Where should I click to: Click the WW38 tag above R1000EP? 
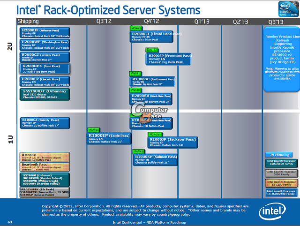pos(94,130)
